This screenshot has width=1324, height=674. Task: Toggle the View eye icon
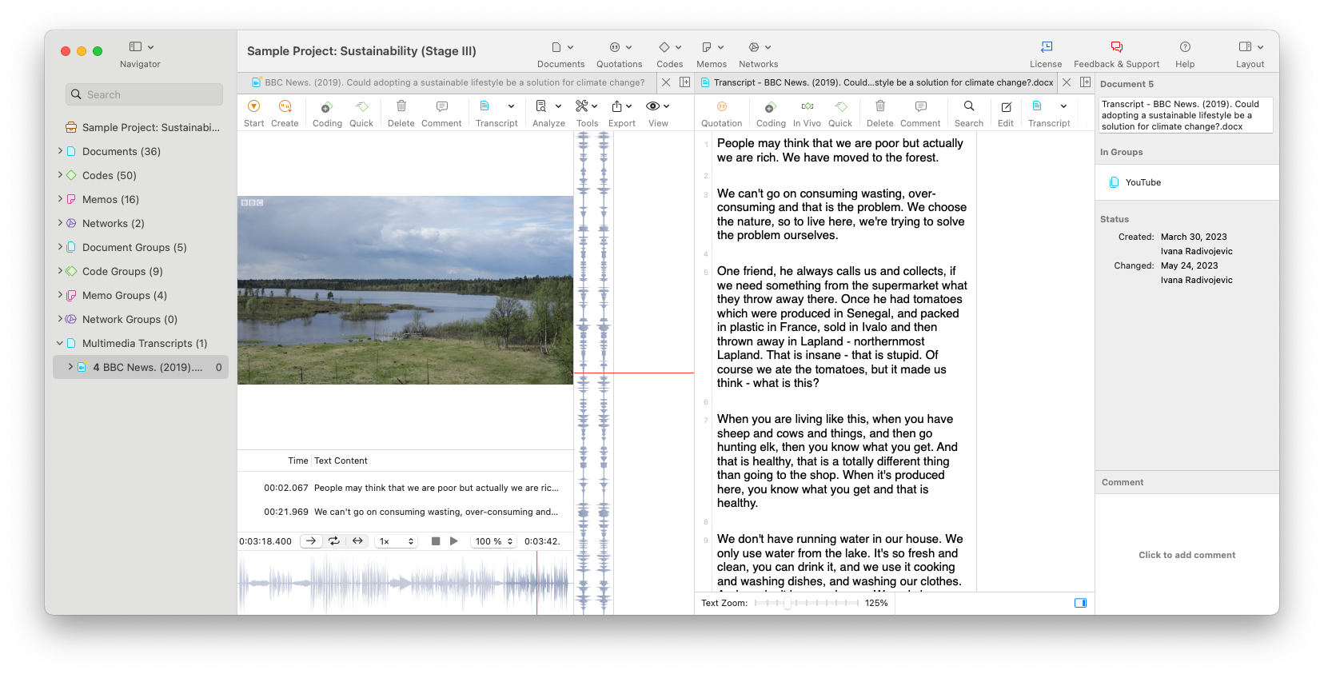coord(653,107)
